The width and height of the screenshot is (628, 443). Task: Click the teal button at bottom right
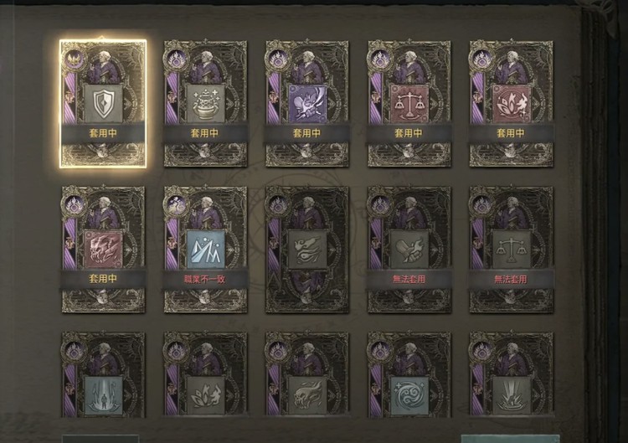point(510,439)
